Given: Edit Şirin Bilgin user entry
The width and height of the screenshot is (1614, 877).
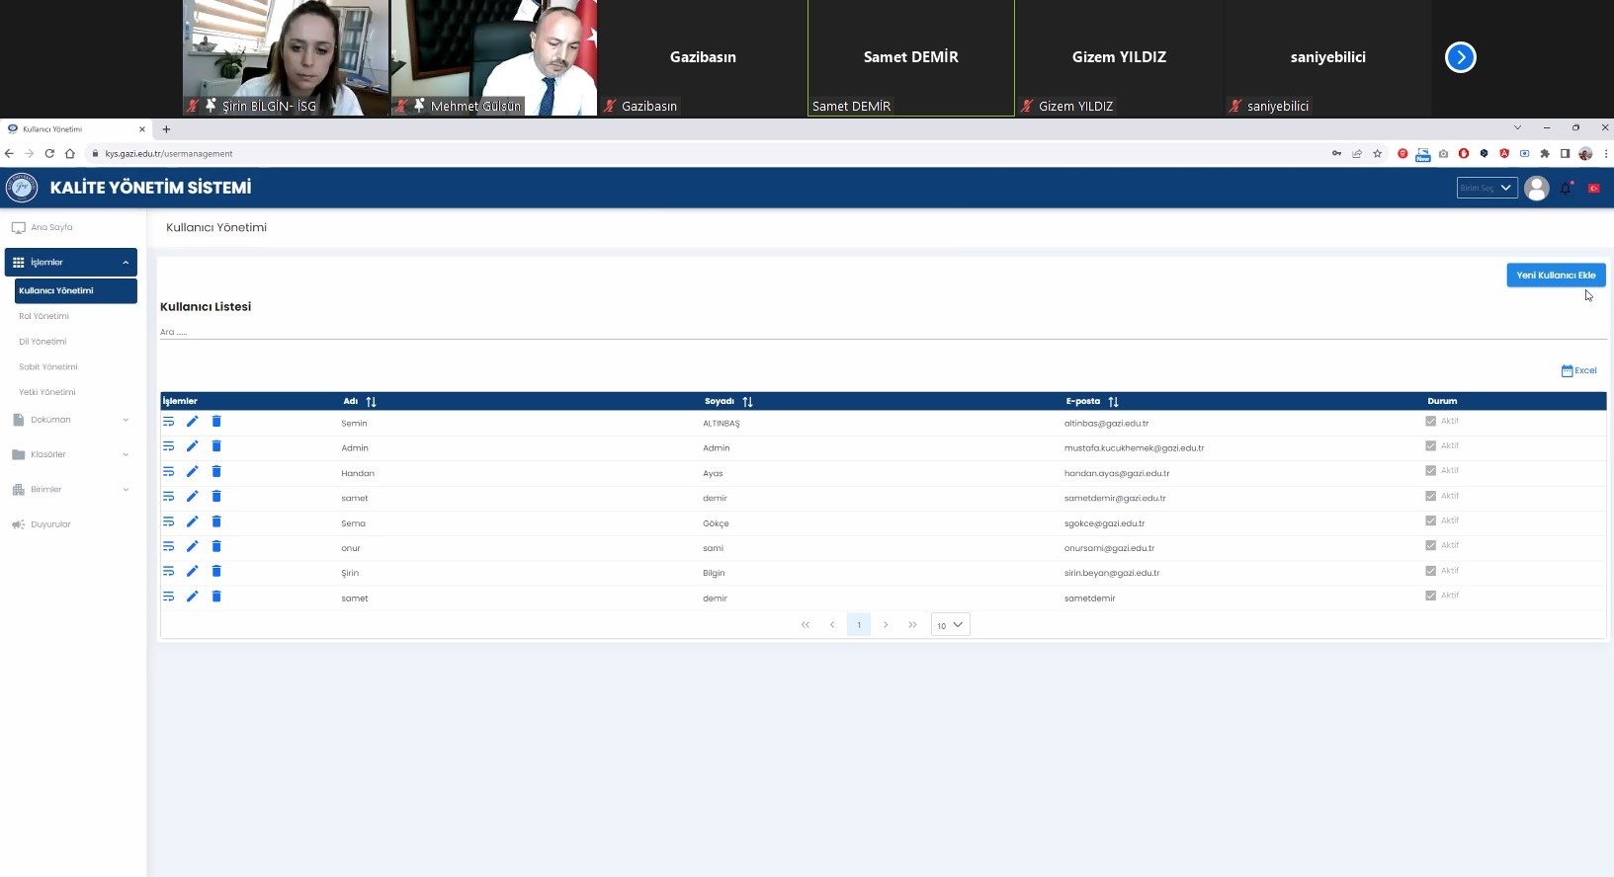Looking at the screenshot, I should 192,571.
